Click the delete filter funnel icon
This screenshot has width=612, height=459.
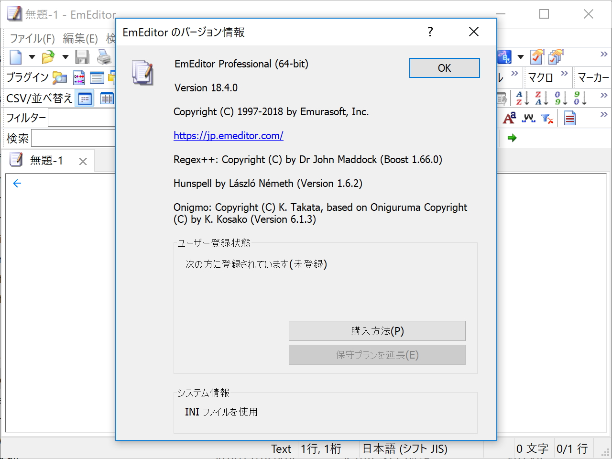point(548,118)
